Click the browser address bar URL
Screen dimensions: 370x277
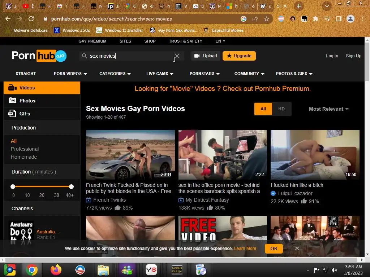[111, 19]
